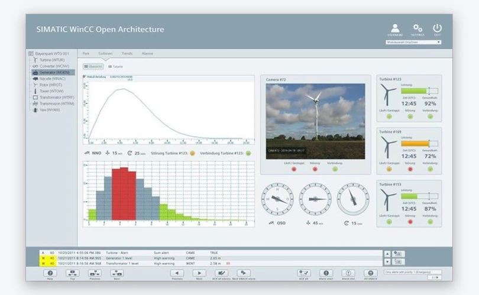Select the Transformator 1 level alarm row

[211, 263]
